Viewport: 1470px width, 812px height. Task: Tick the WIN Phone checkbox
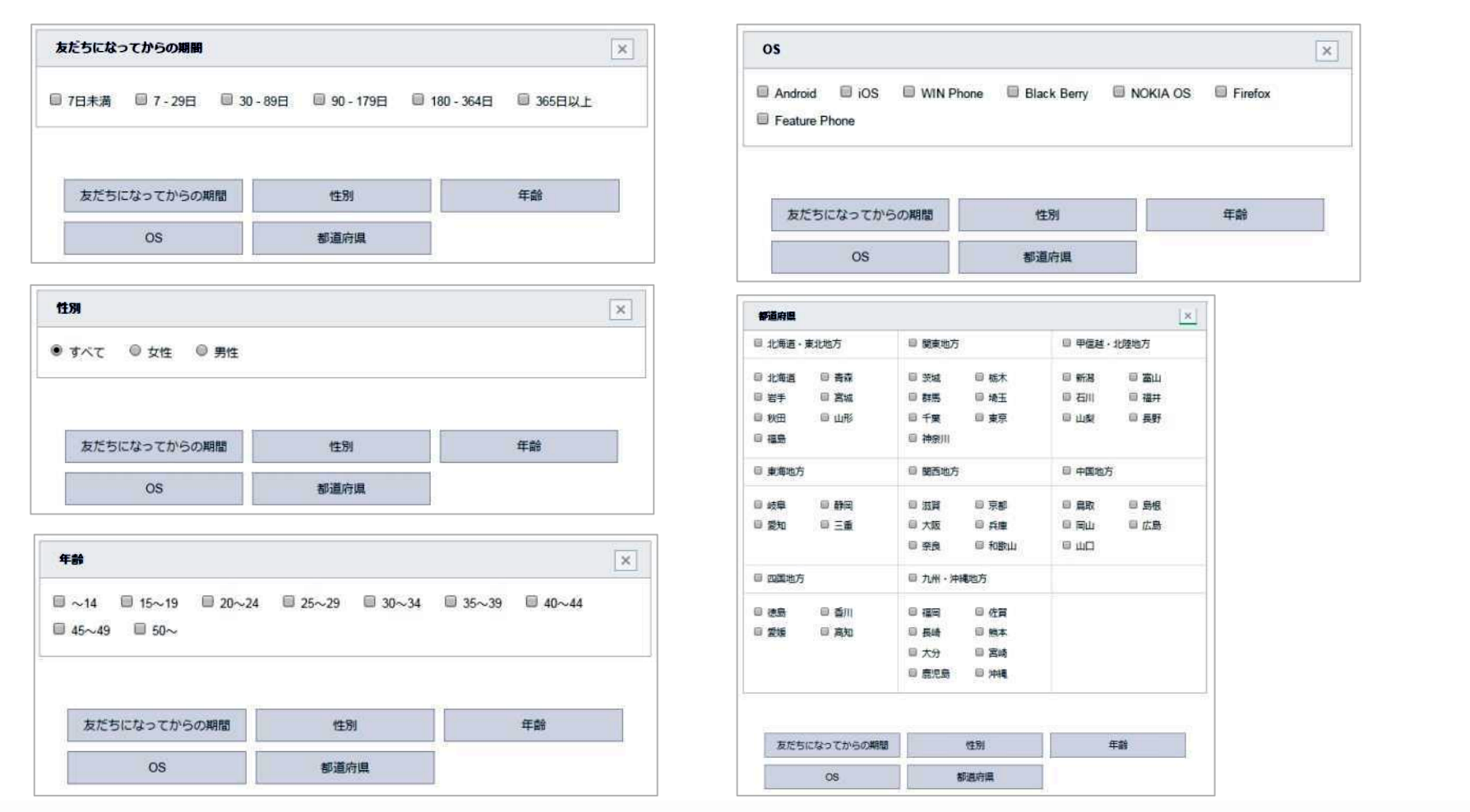[x=909, y=92]
